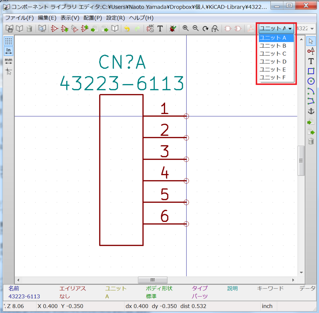Screen dimensions: 319x313
Task: Zoom out of the canvas
Action: click(196, 28)
